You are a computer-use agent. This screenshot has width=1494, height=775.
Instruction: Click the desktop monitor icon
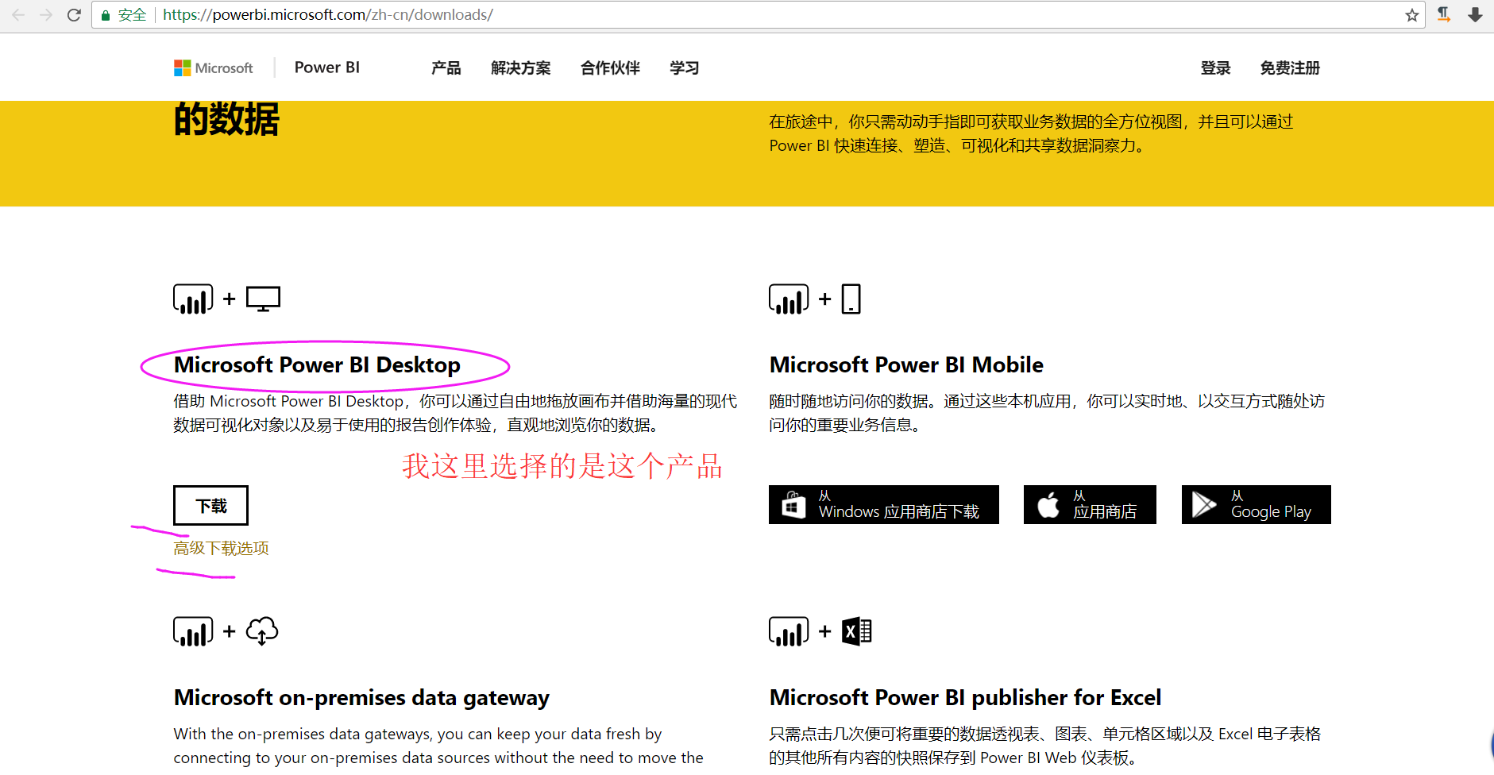point(263,299)
